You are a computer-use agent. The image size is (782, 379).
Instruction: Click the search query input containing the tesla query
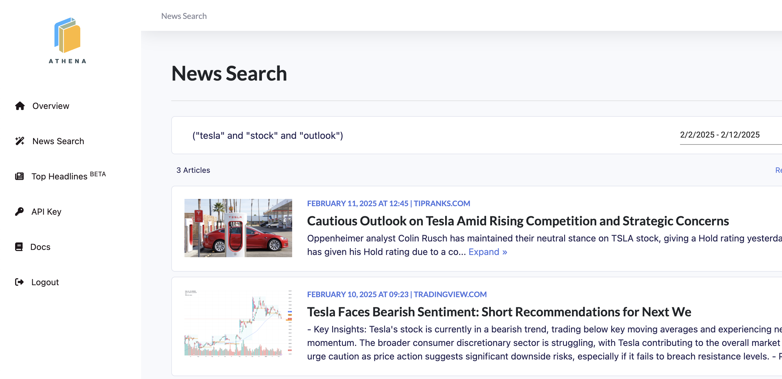[268, 135]
